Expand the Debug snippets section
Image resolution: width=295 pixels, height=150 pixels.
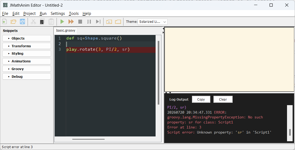coord(27,77)
